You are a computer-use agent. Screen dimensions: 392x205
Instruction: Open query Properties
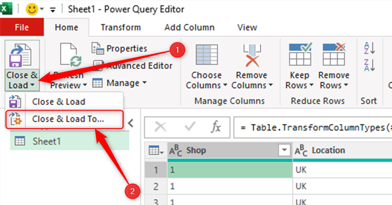(120, 49)
